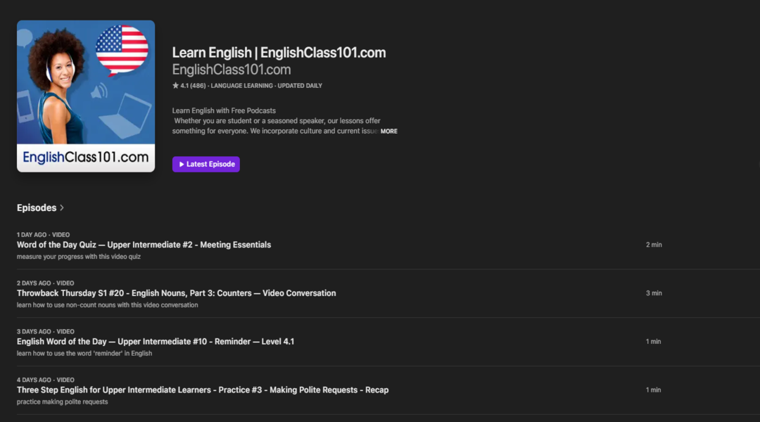The image size is (760, 422).
Task: Click the 3 min duration of Throwback Thursday
Action: coord(654,293)
